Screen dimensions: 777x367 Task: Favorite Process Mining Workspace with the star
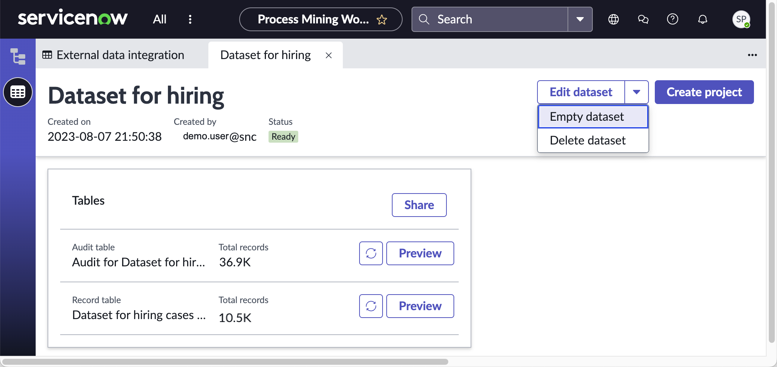pos(382,19)
